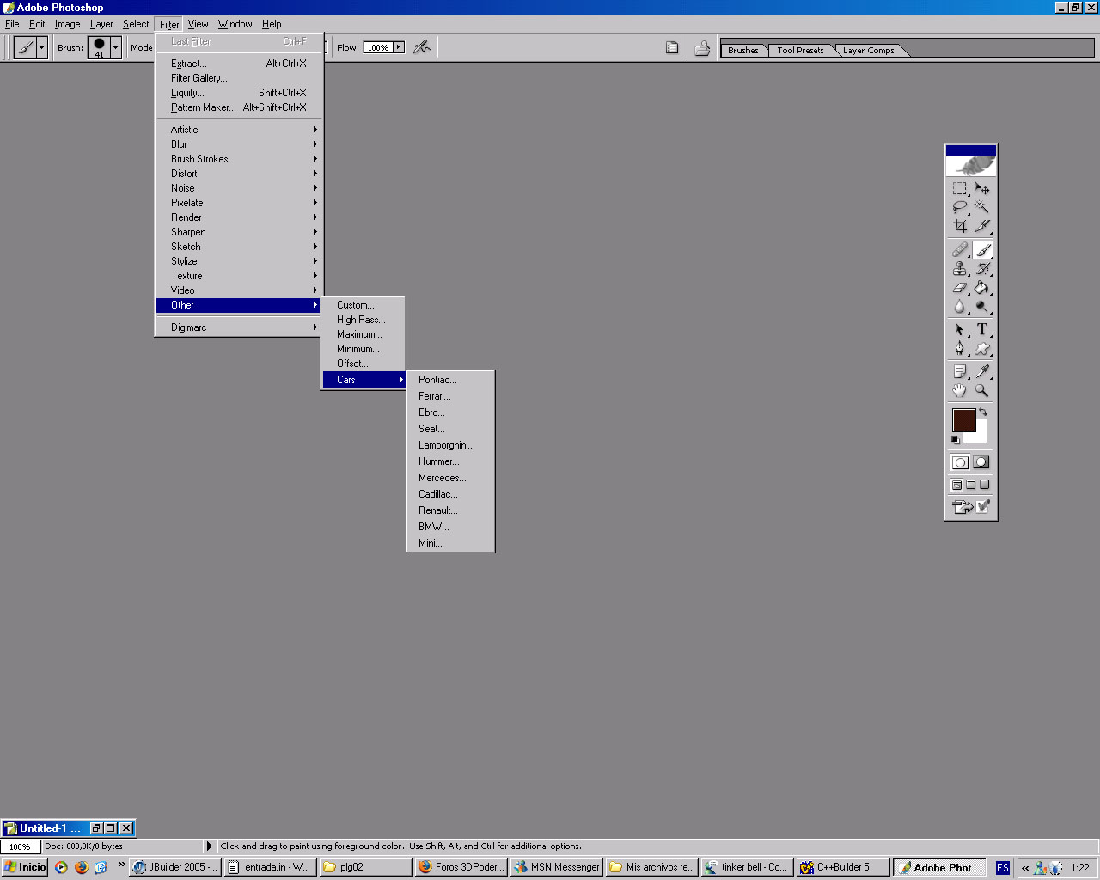Open the foreground color swatch
Viewport: 1100px width, 880px height.
click(x=963, y=419)
